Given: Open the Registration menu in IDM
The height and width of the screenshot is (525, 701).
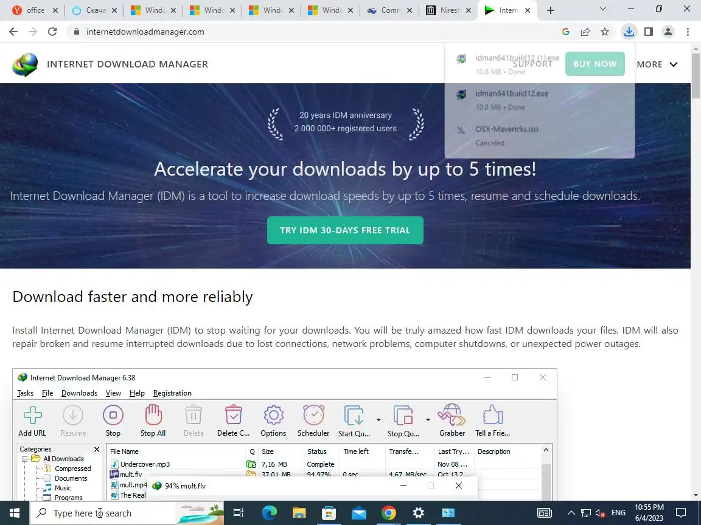Looking at the screenshot, I should [x=172, y=393].
